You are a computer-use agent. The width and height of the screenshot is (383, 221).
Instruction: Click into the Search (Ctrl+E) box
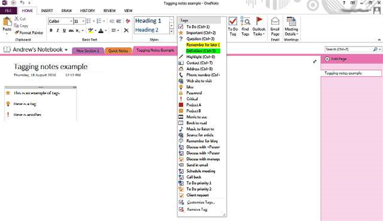[x=349, y=49]
